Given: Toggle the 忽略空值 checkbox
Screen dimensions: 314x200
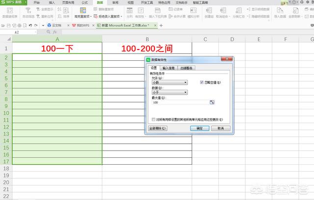Looking at the screenshot, I should tap(202, 82).
